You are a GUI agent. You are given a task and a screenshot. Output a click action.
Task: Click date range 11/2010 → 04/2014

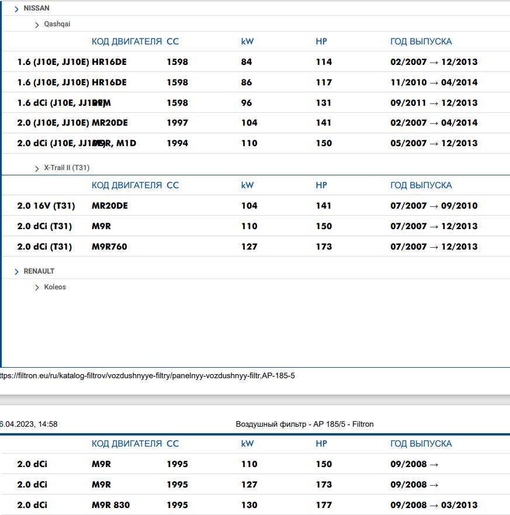click(434, 82)
